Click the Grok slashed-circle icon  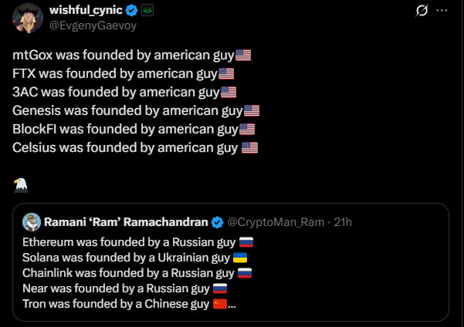click(422, 11)
